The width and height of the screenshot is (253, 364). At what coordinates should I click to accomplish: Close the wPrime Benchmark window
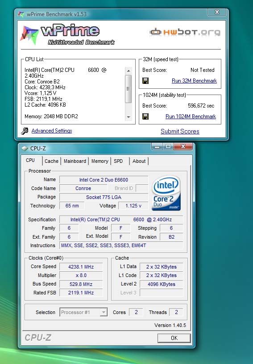point(217,12)
